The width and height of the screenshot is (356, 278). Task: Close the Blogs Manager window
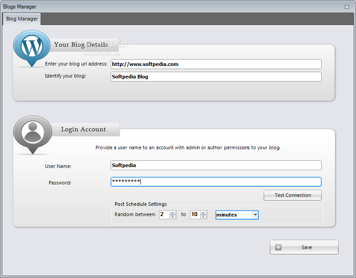pyautogui.click(x=347, y=7)
